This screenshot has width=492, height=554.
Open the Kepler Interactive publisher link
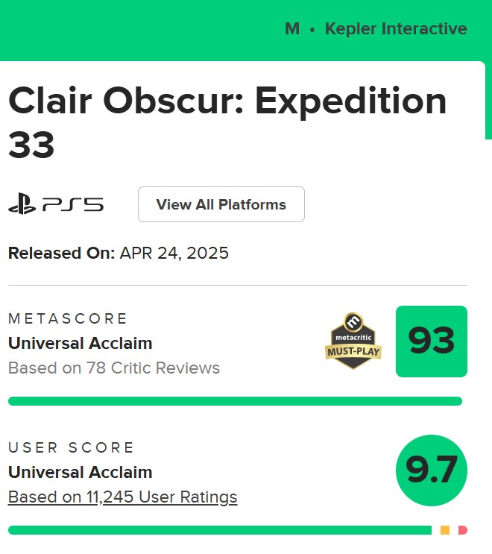[x=396, y=29]
